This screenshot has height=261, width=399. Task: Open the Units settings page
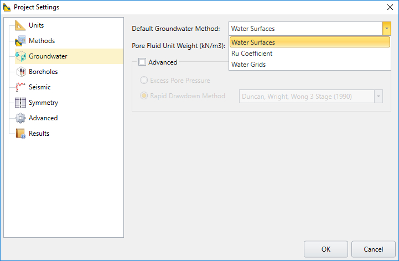point(36,25)
